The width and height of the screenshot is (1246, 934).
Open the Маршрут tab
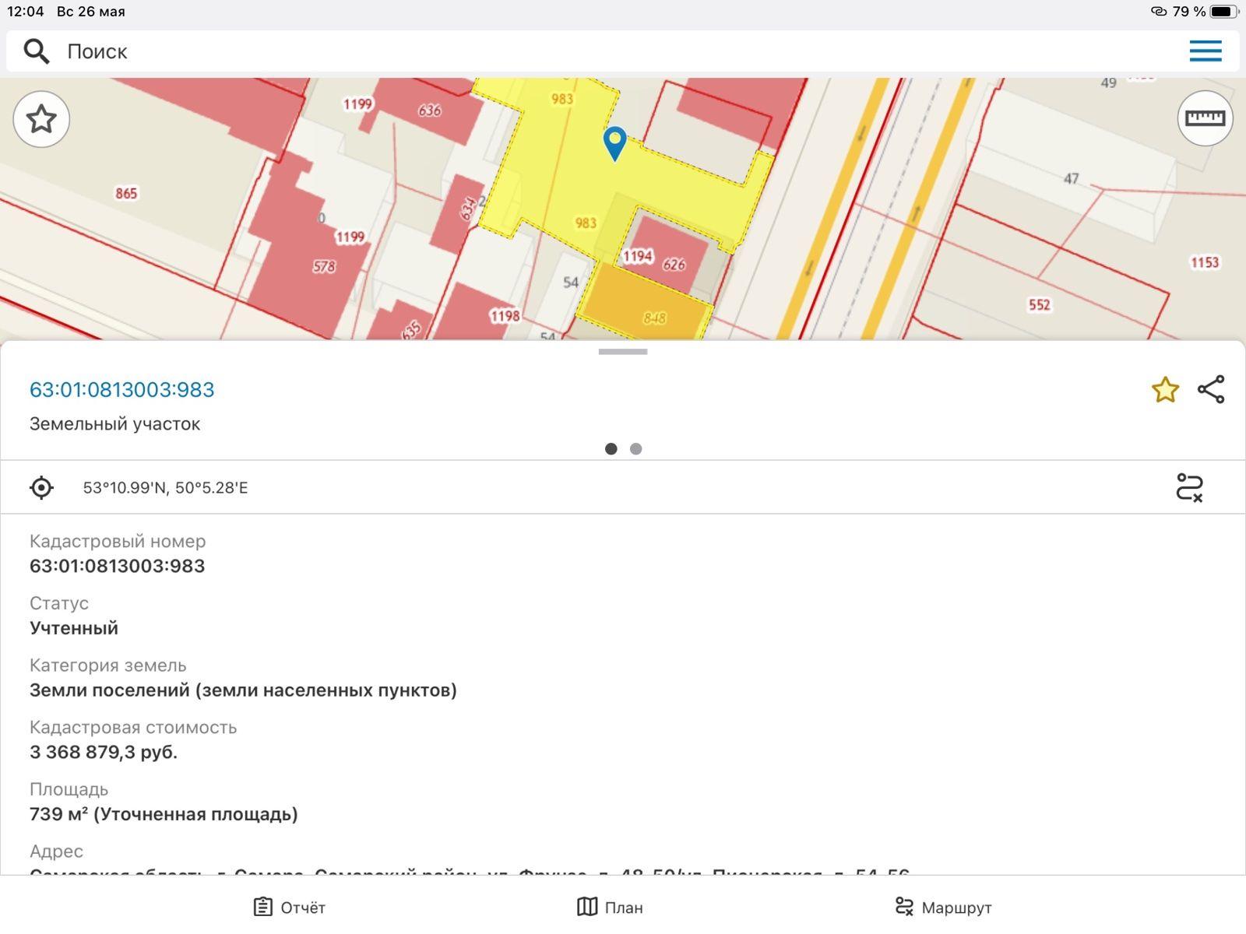(x=943, y=907)
